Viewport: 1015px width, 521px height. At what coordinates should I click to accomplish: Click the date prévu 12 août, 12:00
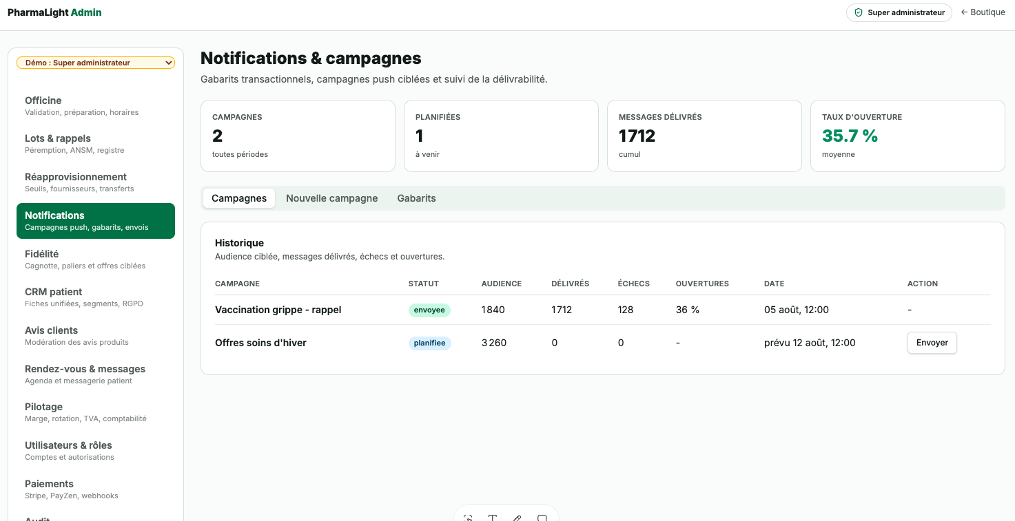tap(810, 343)
